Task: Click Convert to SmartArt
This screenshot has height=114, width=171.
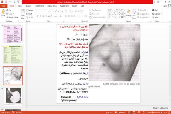Action: (97, 17)
